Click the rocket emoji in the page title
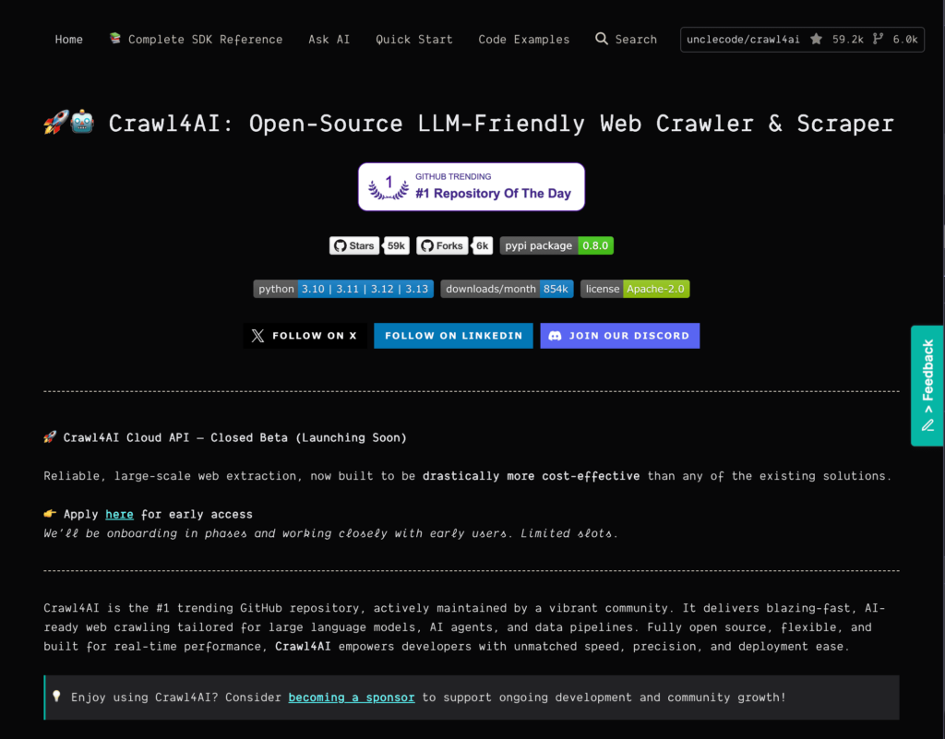The image size is (945, 739). (x=56, y=121)
